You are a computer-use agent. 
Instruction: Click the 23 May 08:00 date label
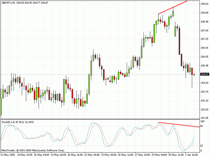[x=109, y=155]
